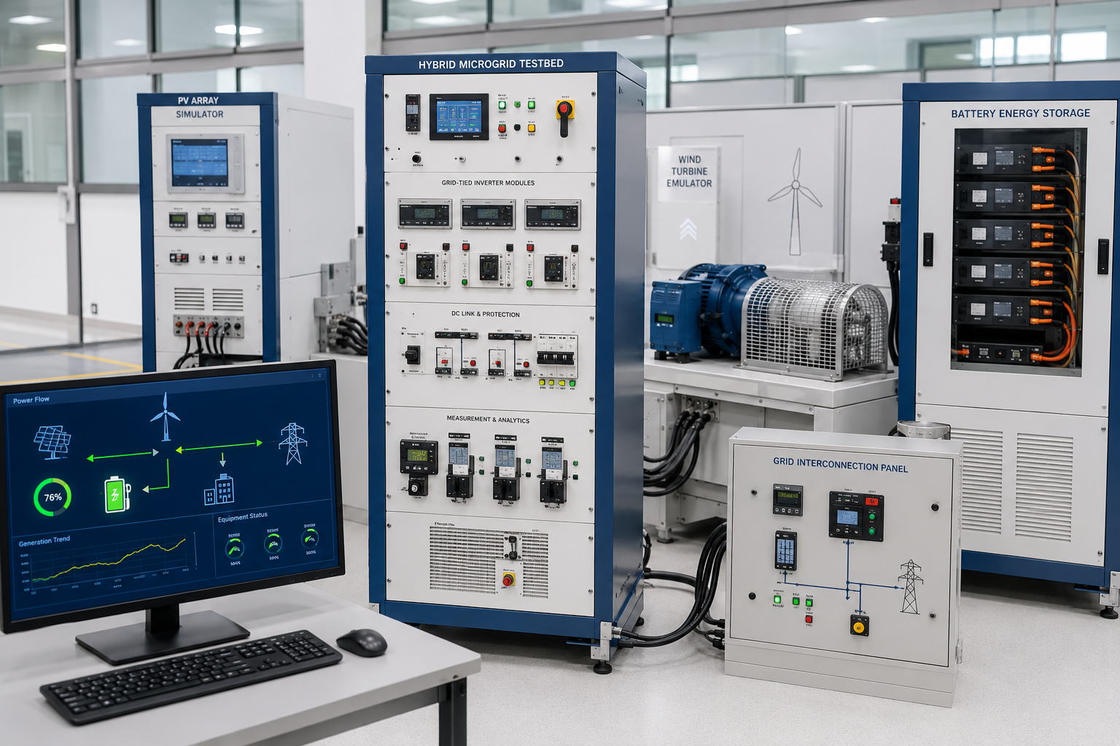
Task: Click the wind turbine icon on the monitor
Action: [x=166, y=417]
